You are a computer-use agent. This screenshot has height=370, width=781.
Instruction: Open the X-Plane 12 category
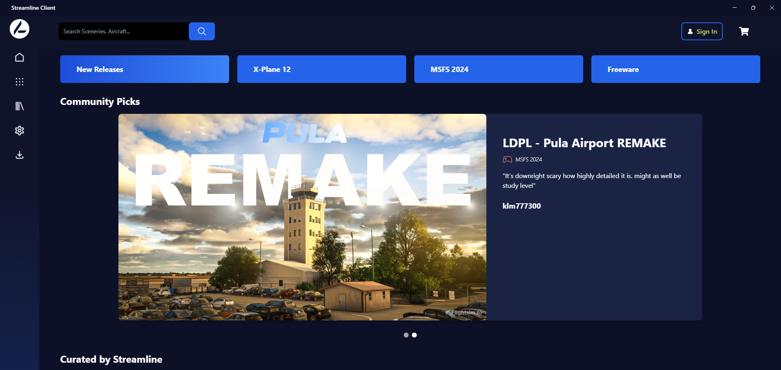[322, 69]
